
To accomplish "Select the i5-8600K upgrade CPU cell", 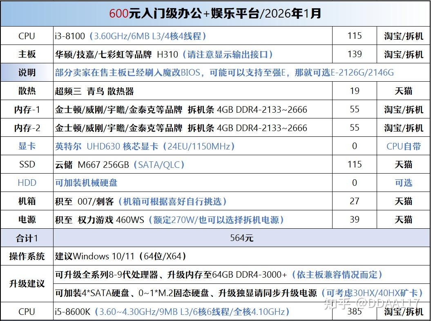I will point(193,311).
